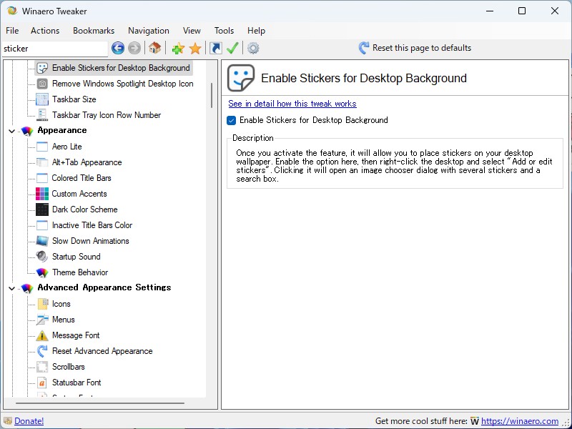Click the Slow Down Animations icon
The width and height of the screenshot is (572, 429).
(42, 241)
